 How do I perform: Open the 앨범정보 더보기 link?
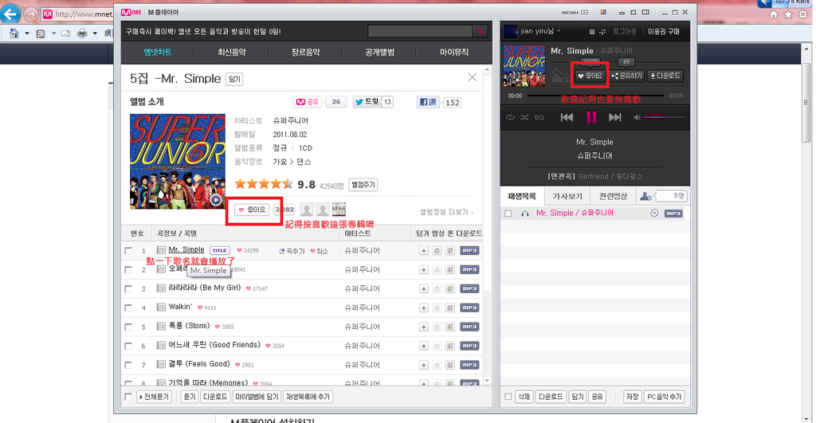pos(447,212)
